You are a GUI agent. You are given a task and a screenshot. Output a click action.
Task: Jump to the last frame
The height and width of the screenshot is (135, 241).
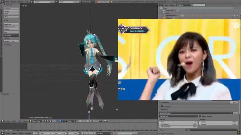(95, 133)
